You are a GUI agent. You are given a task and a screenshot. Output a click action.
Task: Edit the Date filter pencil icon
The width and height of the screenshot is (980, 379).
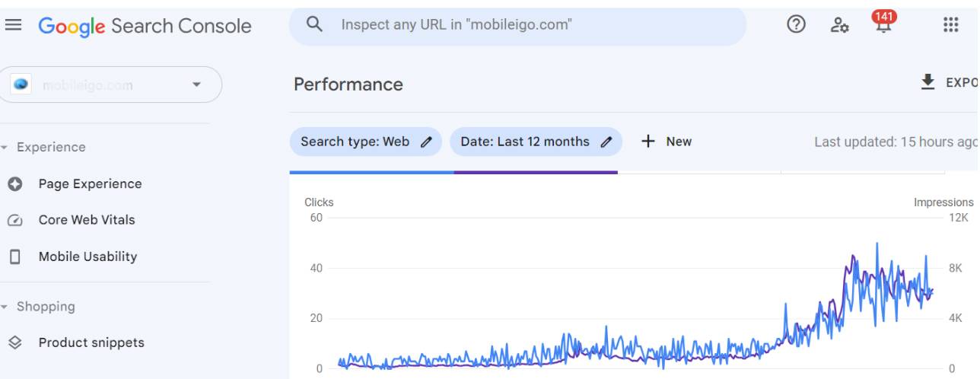click(606, 142)
